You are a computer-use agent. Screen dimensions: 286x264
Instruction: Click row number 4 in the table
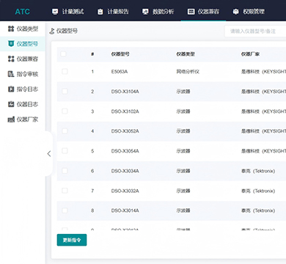(x=92, y=131)
